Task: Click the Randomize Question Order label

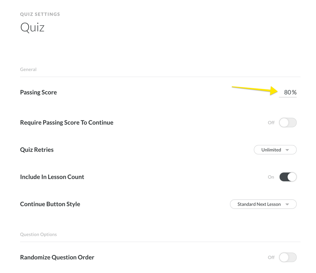Action: (57, 257)
